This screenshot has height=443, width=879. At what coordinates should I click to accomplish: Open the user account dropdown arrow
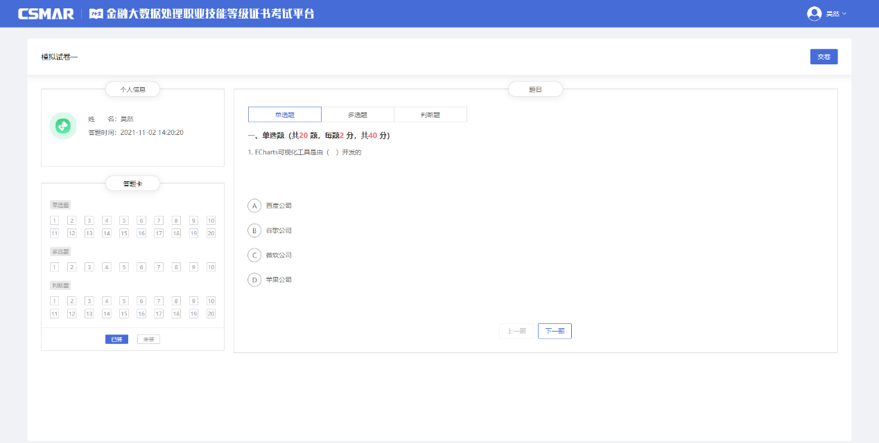(x=844, y=14)
